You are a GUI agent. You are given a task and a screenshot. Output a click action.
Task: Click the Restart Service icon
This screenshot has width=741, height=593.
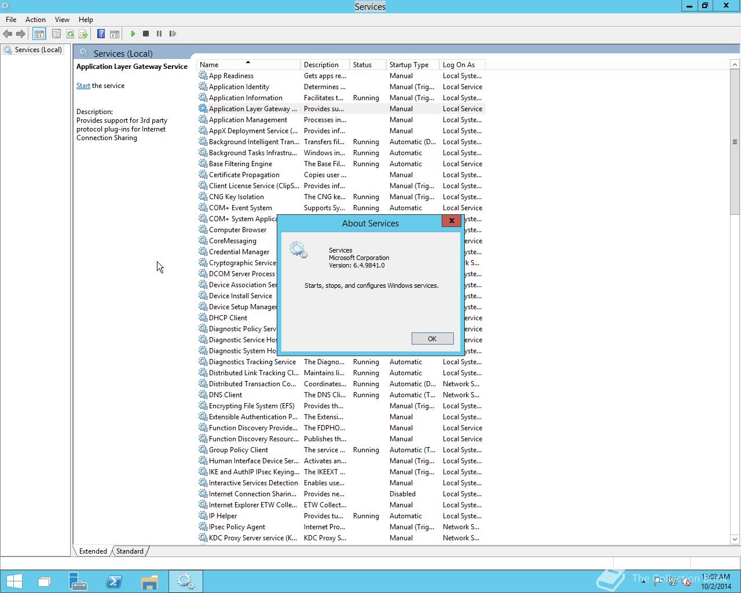[173, 34]
